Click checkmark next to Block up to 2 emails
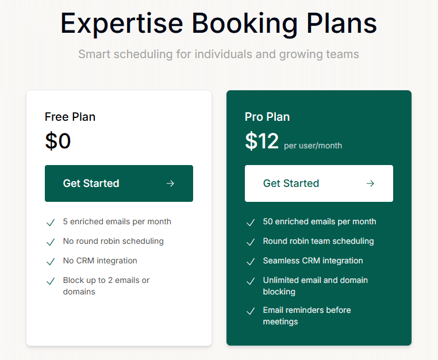438x360 pixels. [51, 281]
